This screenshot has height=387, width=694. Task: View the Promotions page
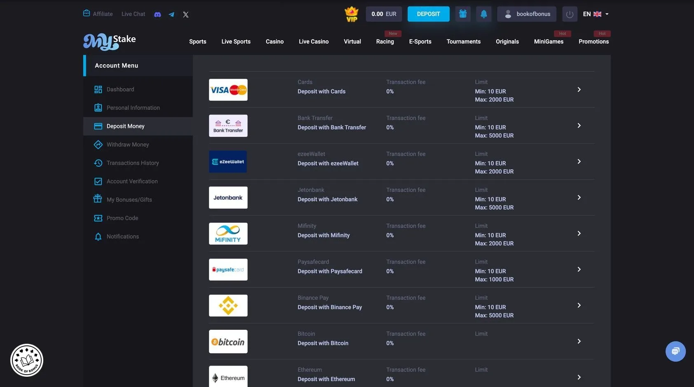click(594, 42)
